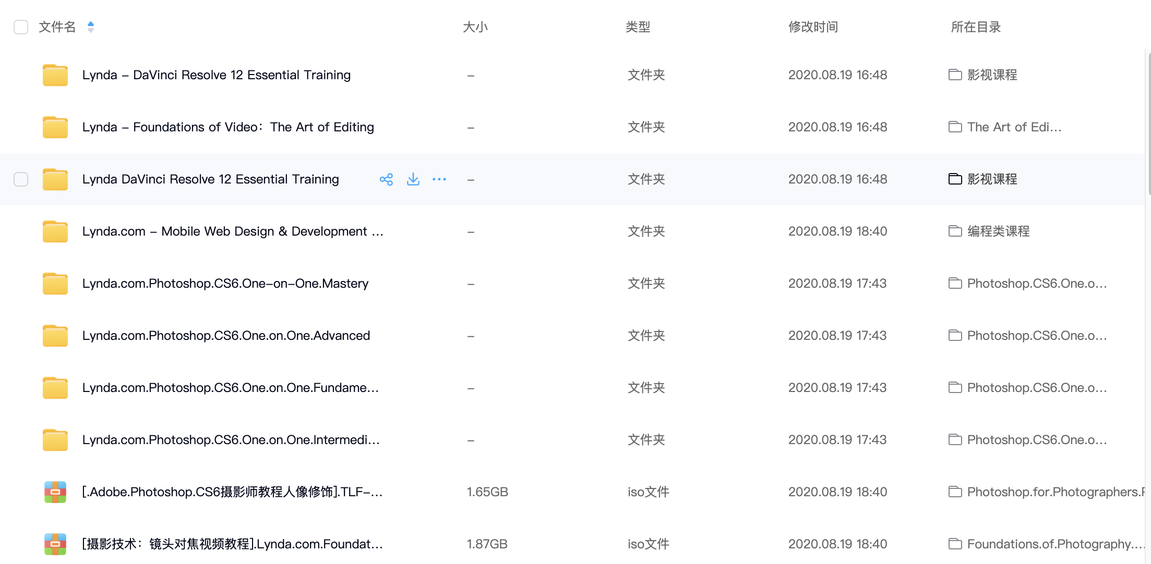Sort by file name using the sort arrows
The height and width of the screenshot is (564, 1151).
91,27
